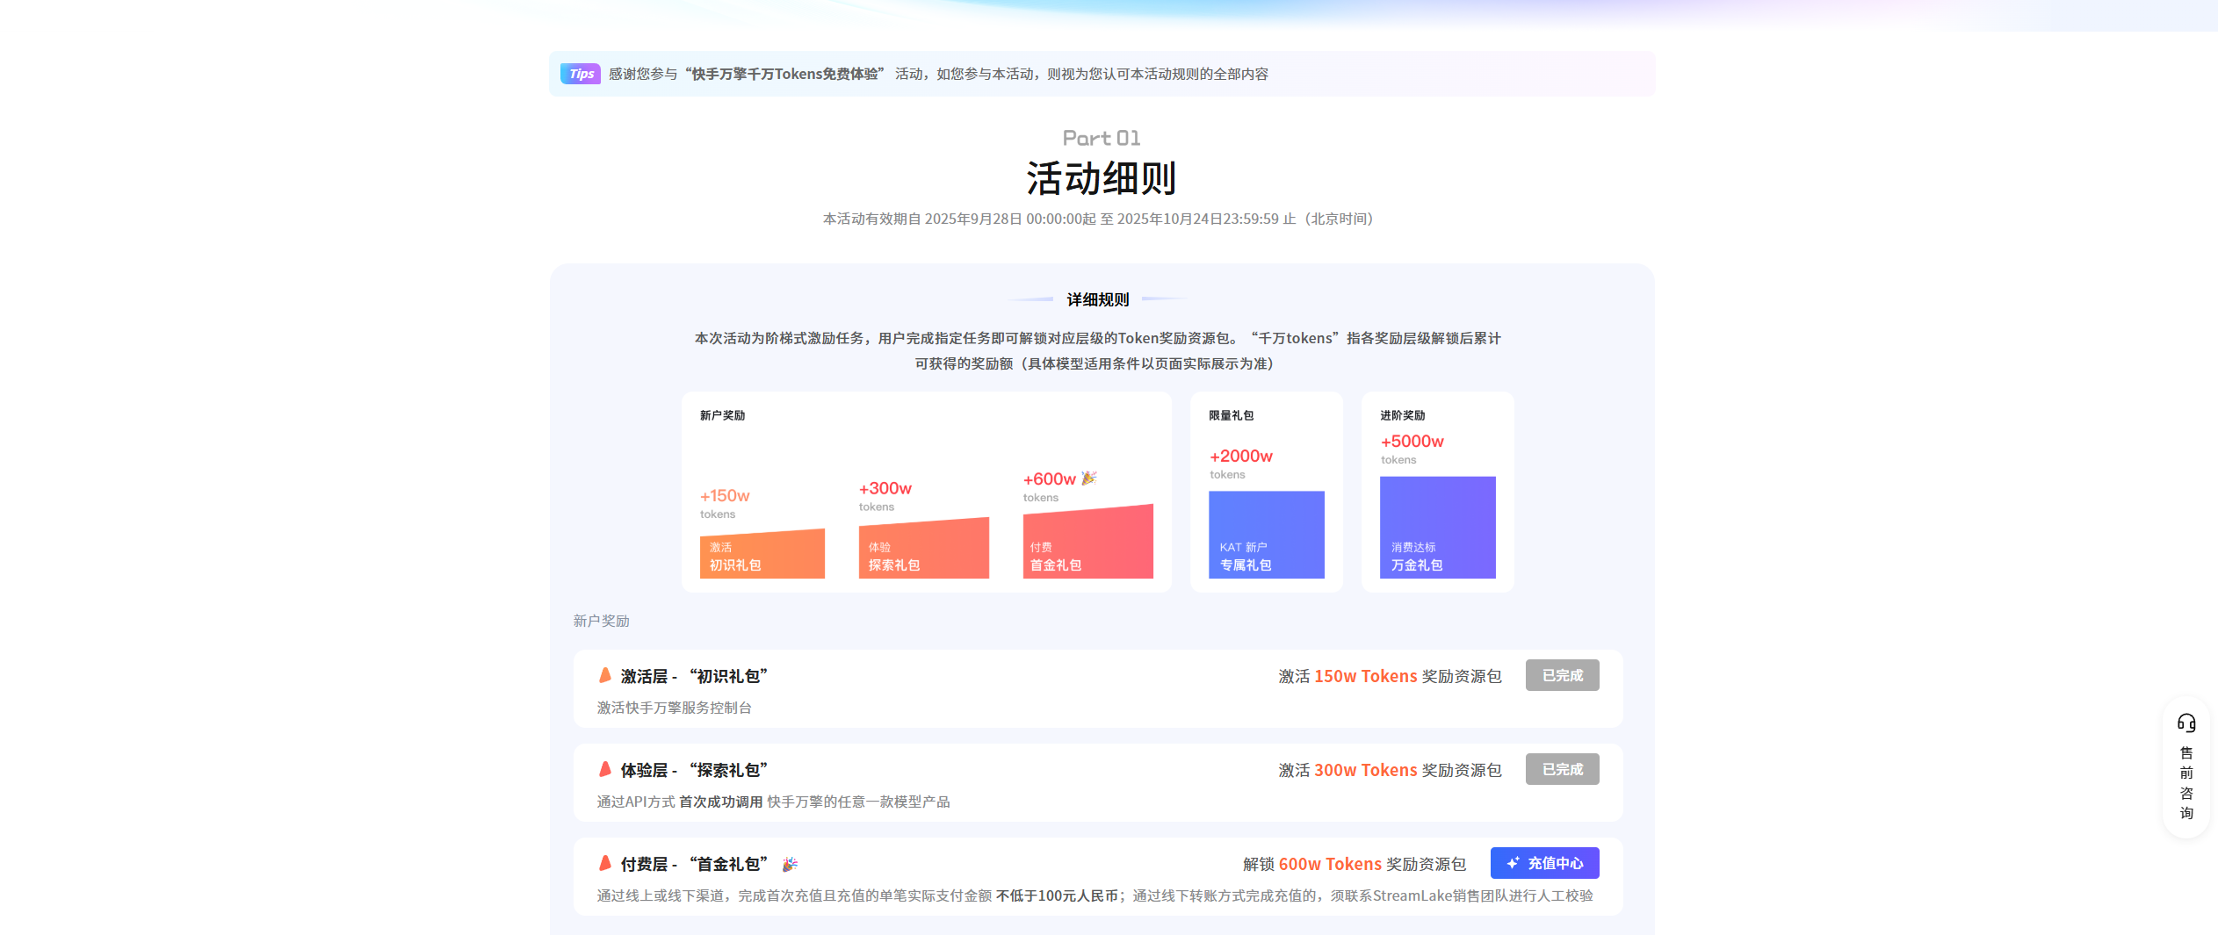2218x935 pixels.
Task: Click flame icon beside 体验层 探索礼包
Action: [605, 769]
